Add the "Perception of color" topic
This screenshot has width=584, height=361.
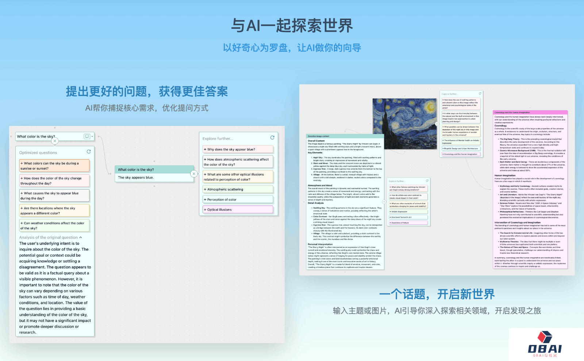(x=238, y=200)
